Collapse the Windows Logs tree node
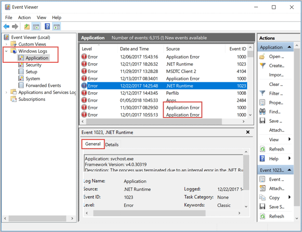The width and height of the screenshot is (302, 232). [7, 51]
